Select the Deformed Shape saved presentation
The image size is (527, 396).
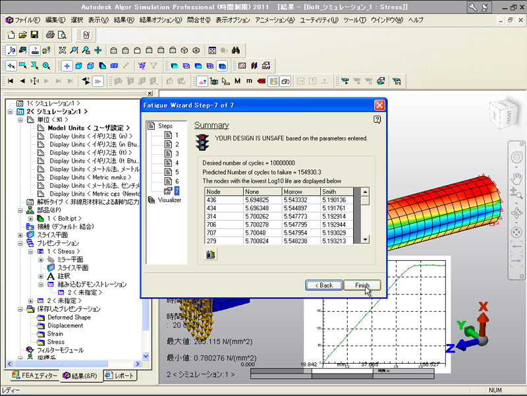click(x=69, y=317)
